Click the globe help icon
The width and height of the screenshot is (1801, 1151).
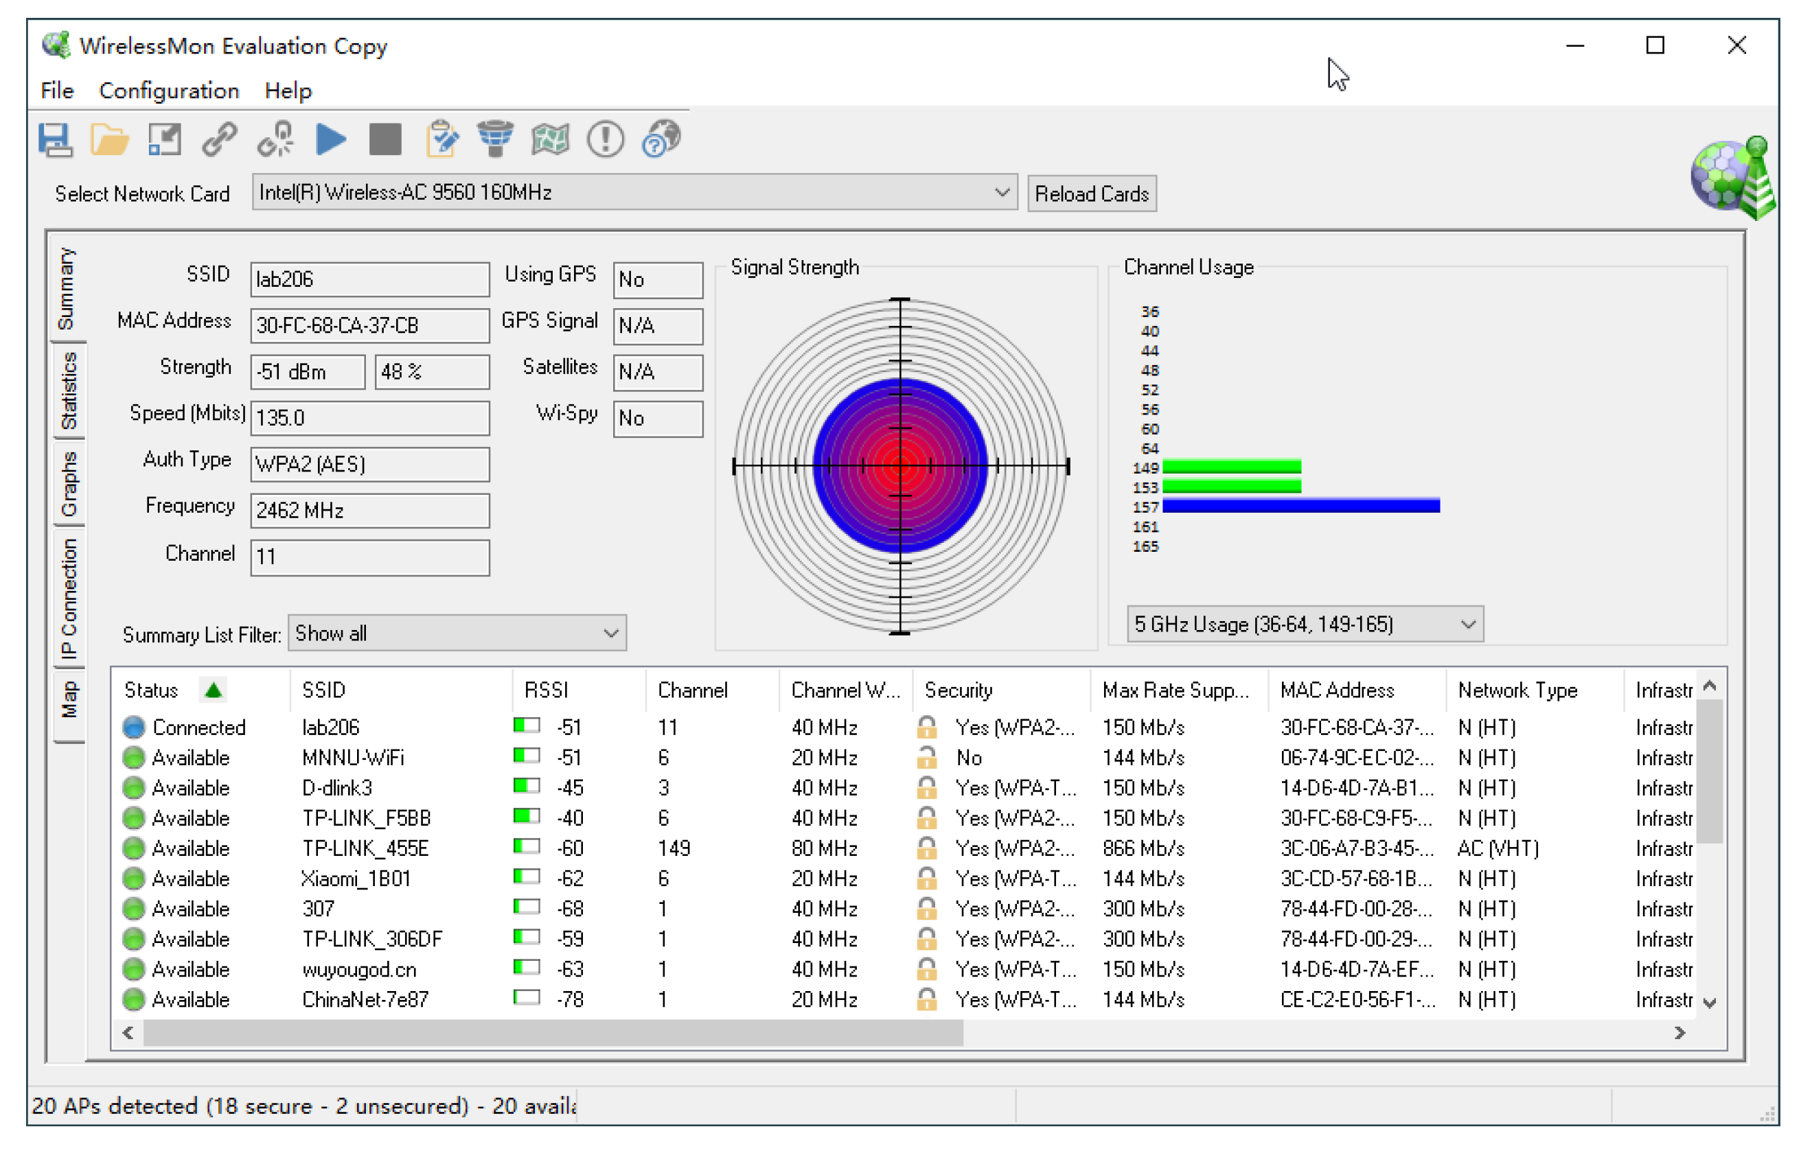pyautogui.click(x=661, y=140)
